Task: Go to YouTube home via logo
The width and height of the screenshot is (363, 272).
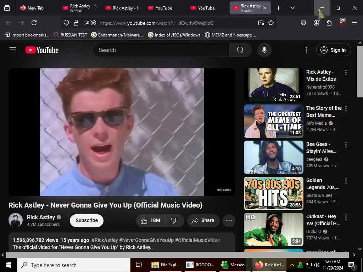Action: tap(42, 50)
